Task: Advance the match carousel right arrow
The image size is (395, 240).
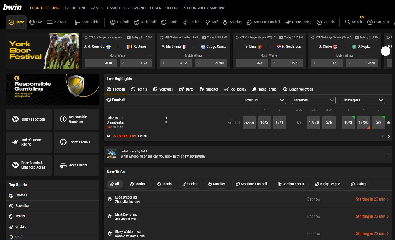Action: 385,51
